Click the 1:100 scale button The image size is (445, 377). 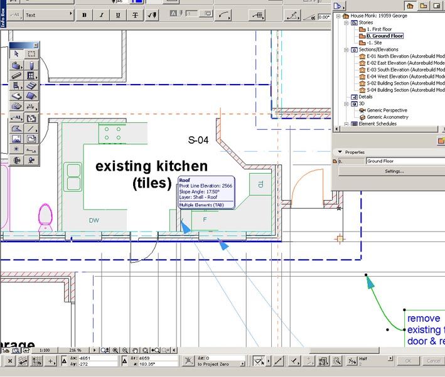[x=45, y=350]
